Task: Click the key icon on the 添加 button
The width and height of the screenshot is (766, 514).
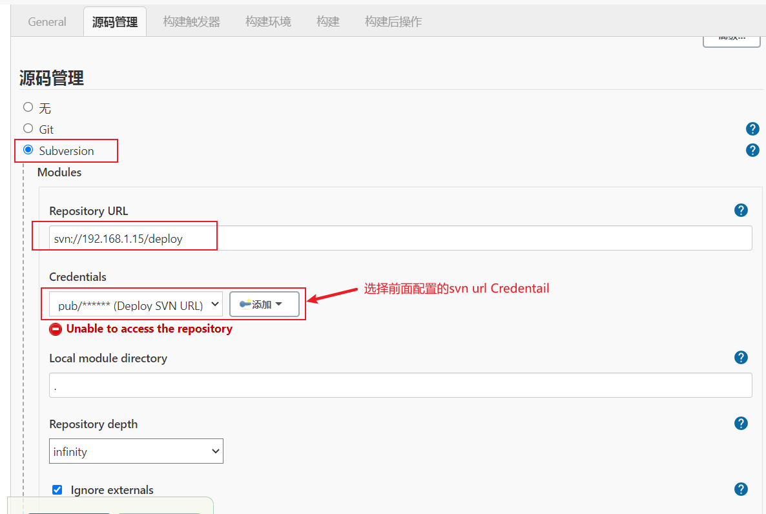Action: (245, 303)
